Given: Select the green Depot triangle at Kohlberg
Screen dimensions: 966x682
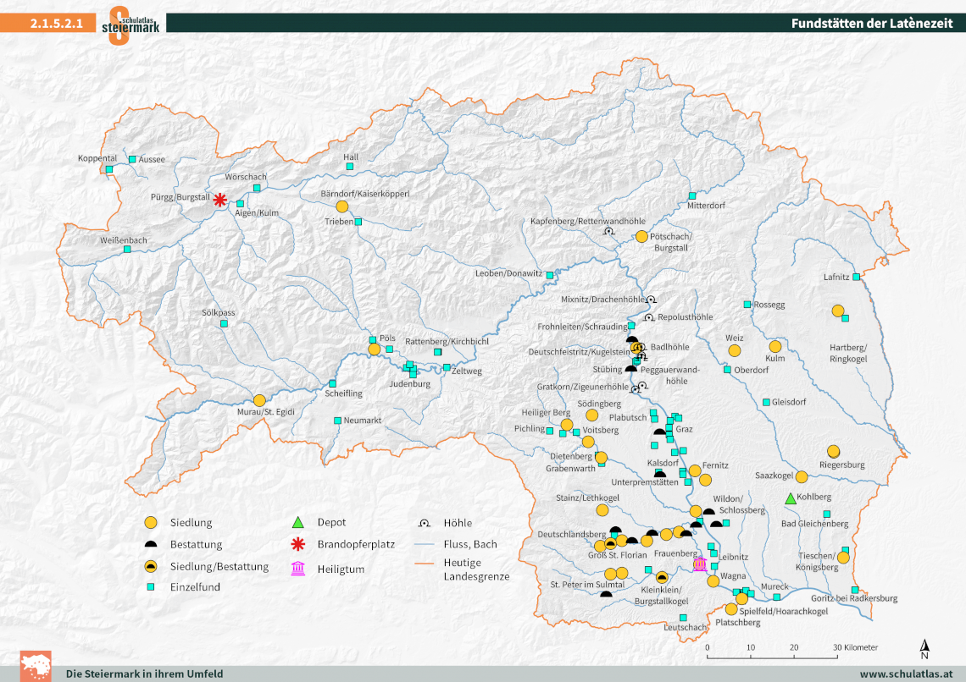Looking at the screenshot, I should point(790,498).
